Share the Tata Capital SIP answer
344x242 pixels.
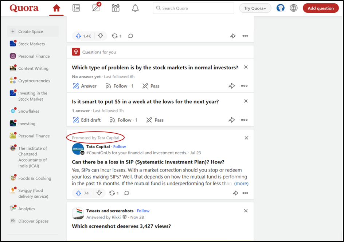(235, 193)
